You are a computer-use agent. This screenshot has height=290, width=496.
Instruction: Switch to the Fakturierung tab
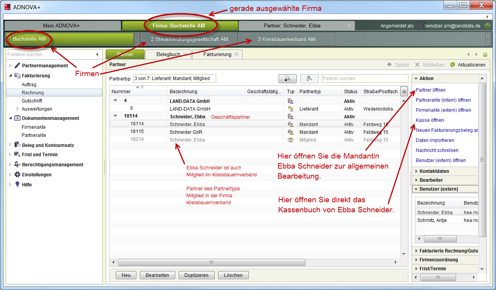coord(217,55)
